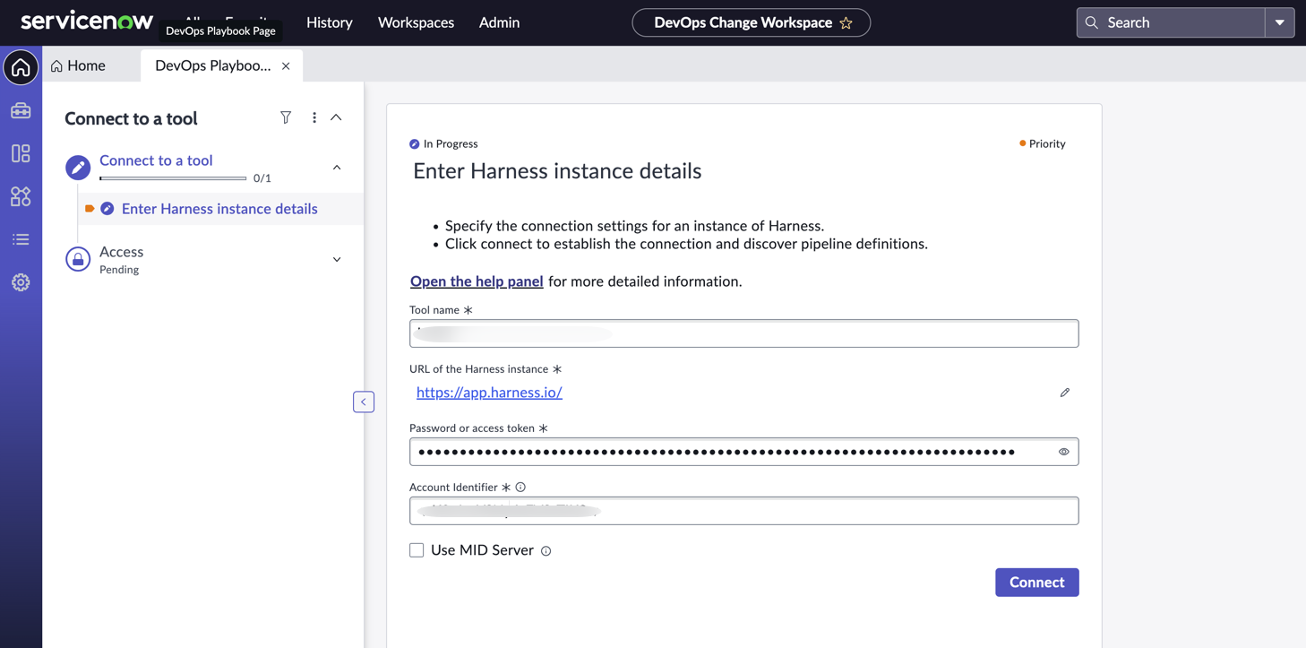Open the search options dropdown arrow
1306x648 pixels.
1280,22
